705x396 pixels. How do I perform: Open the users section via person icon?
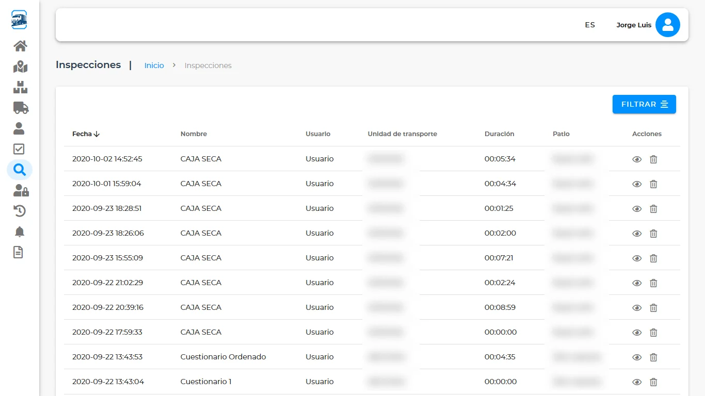pos(20,128)
